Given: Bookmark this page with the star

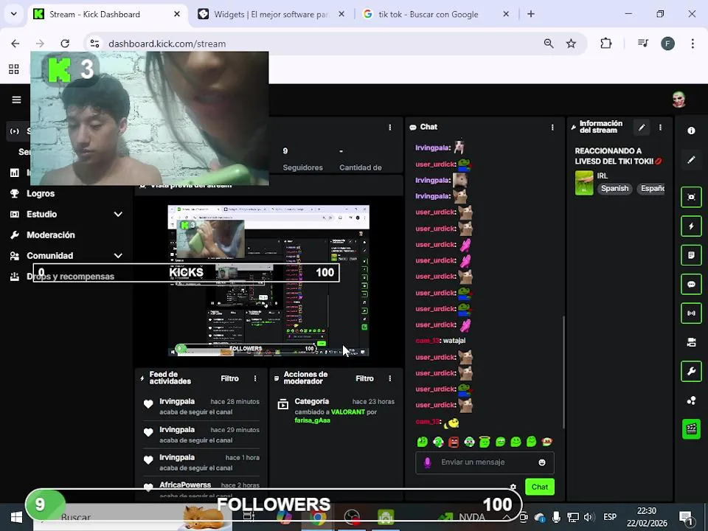Looking at the screenshot, I should point(571,44).
